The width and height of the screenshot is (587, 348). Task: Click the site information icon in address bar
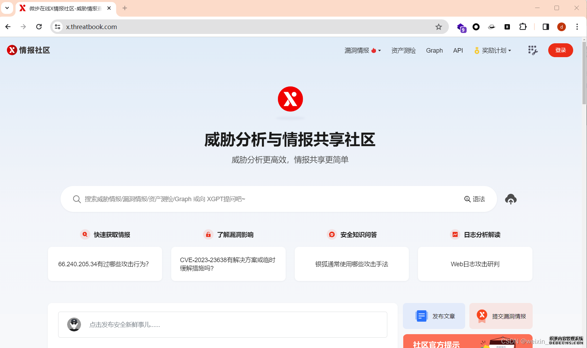coord(58,27)
